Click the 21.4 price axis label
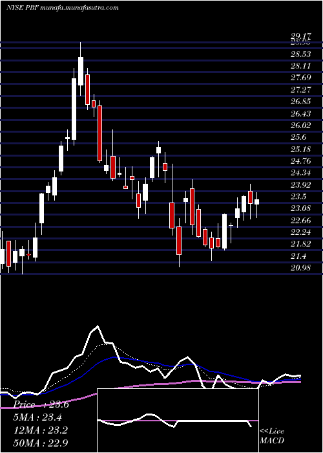 click(298, 256)
